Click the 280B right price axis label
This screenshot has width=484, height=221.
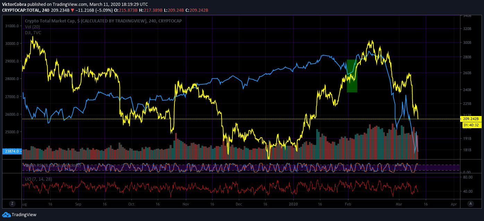(467, 57)
